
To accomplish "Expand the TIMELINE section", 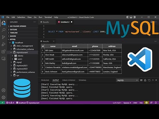I will pyautogui.click(x=23, y=33).
